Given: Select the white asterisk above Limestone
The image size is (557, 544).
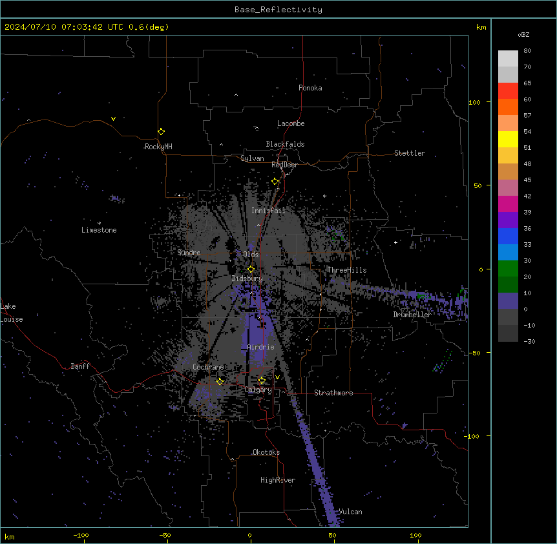Looking at the screenshot, I should tap(99, 223).
